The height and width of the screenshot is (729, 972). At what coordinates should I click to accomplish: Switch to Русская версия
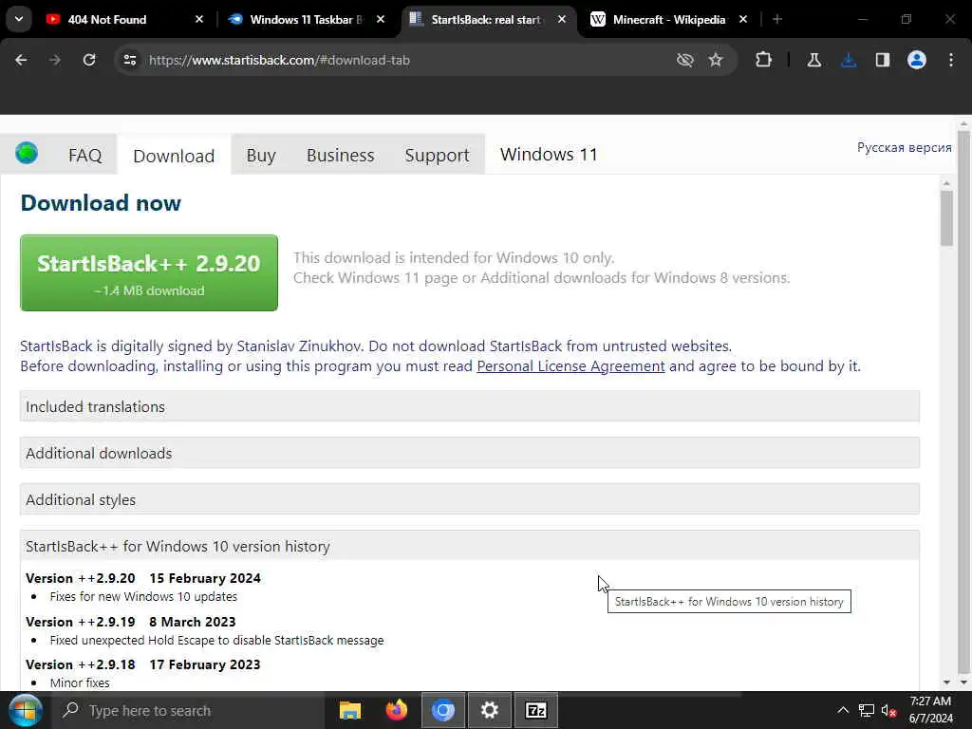click(904, 147)
